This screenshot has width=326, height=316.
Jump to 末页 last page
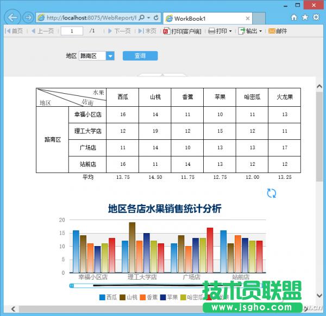(148, 31)
